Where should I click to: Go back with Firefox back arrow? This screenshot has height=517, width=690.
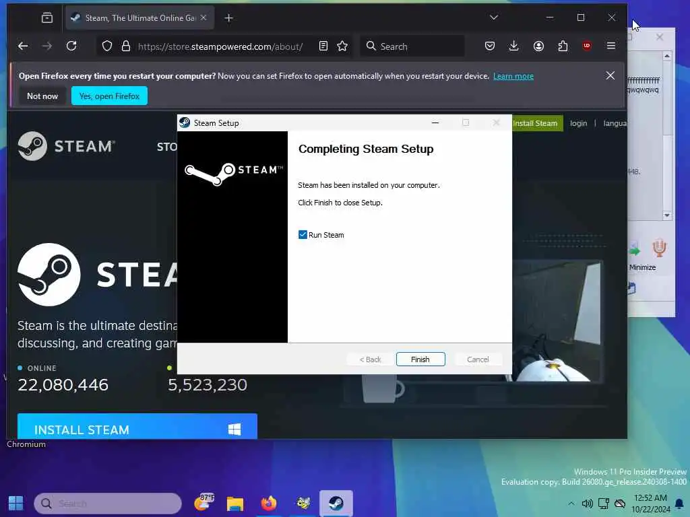pyautogui.click(x=23, y=46)
